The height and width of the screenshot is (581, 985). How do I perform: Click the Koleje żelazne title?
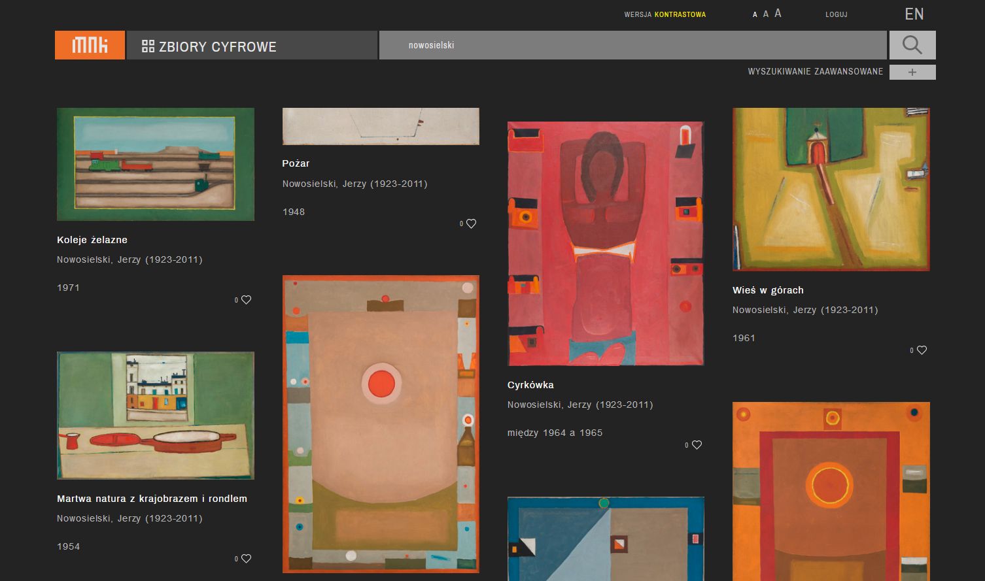tap(92, 240)
